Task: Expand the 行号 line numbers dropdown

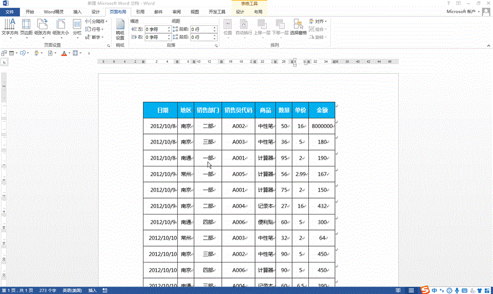Action: pyautogui.click(x=95, y=29)
